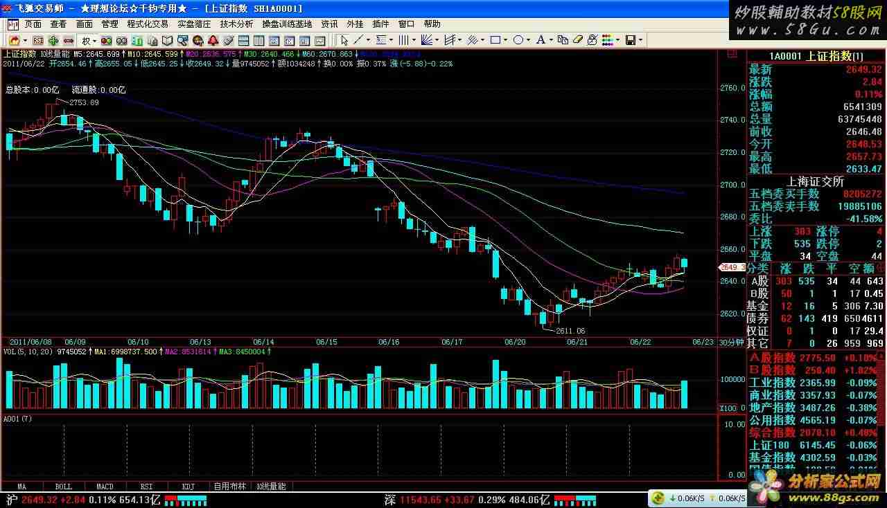Switch to the RSI indicator tab
Screen dimensions: 887x508
click(x=146, y=487)
